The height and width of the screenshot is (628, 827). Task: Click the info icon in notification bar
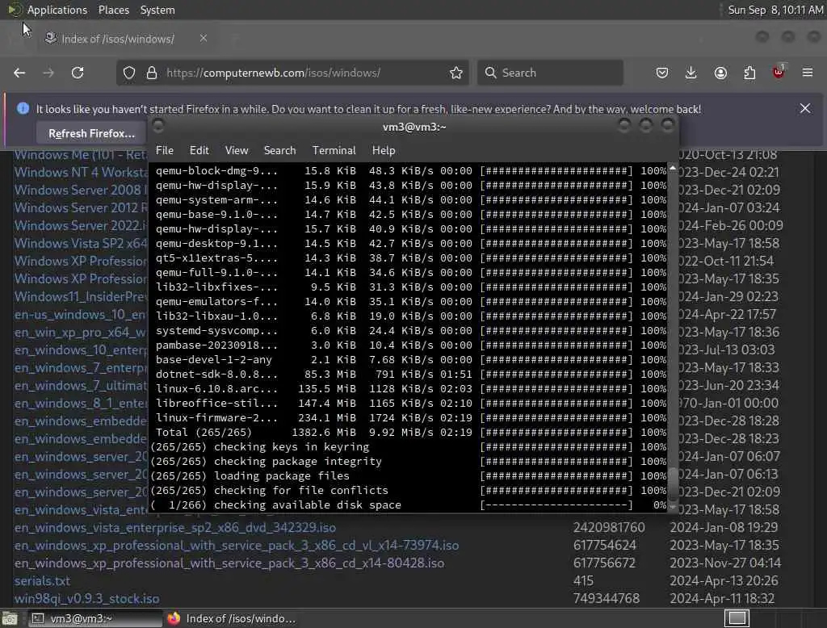click(23, 109)
